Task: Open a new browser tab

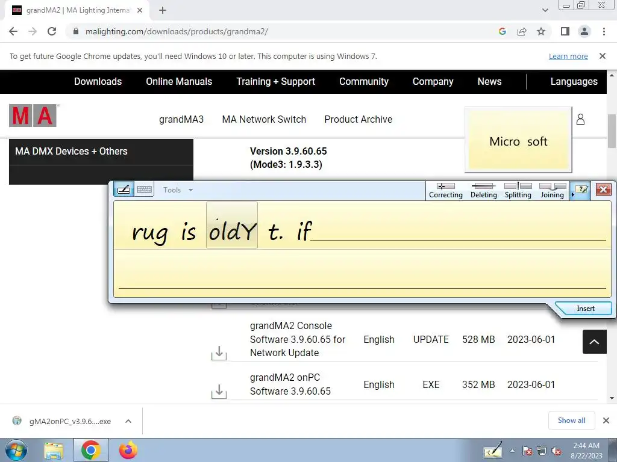Action: coord(163,10)
